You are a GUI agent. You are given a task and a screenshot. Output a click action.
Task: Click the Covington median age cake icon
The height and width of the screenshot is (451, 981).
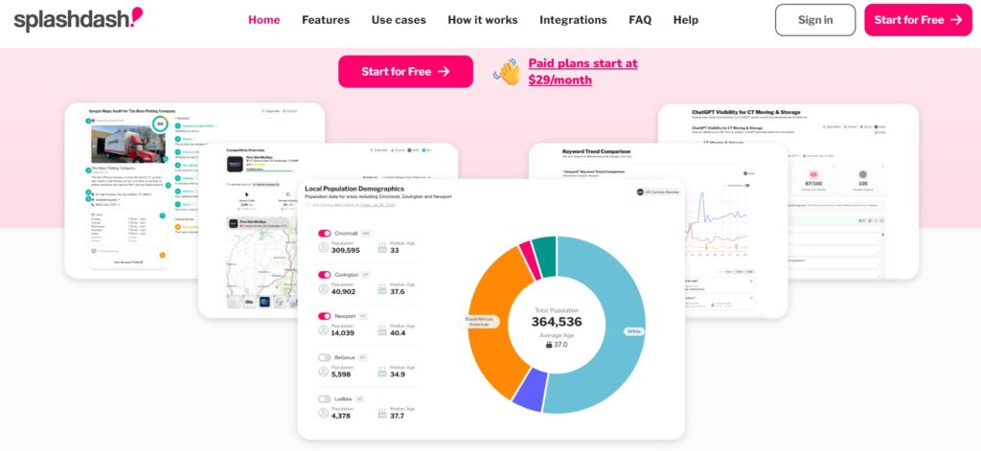click(x=383, y=288)
